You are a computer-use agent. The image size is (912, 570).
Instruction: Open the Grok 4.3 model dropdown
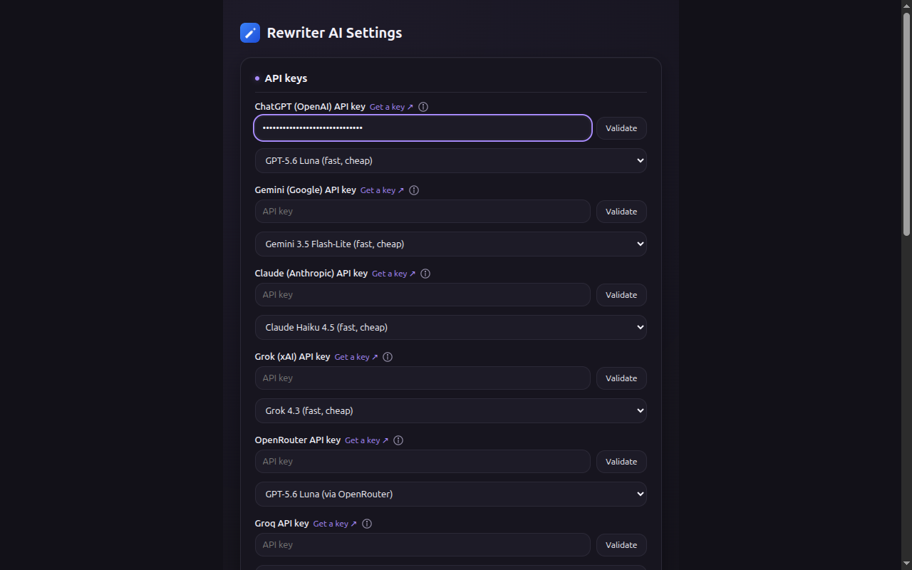click(451, 411)
